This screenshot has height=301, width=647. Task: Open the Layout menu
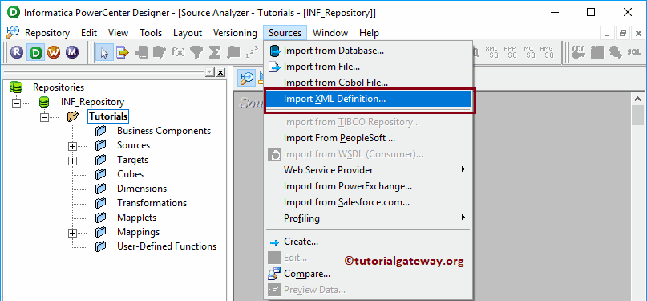point(188,33)
